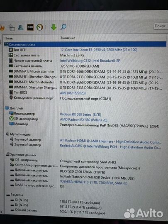
Task: Open the AMD Radeon RX 580 (Polaris 20) link
Action: [83, 120]
